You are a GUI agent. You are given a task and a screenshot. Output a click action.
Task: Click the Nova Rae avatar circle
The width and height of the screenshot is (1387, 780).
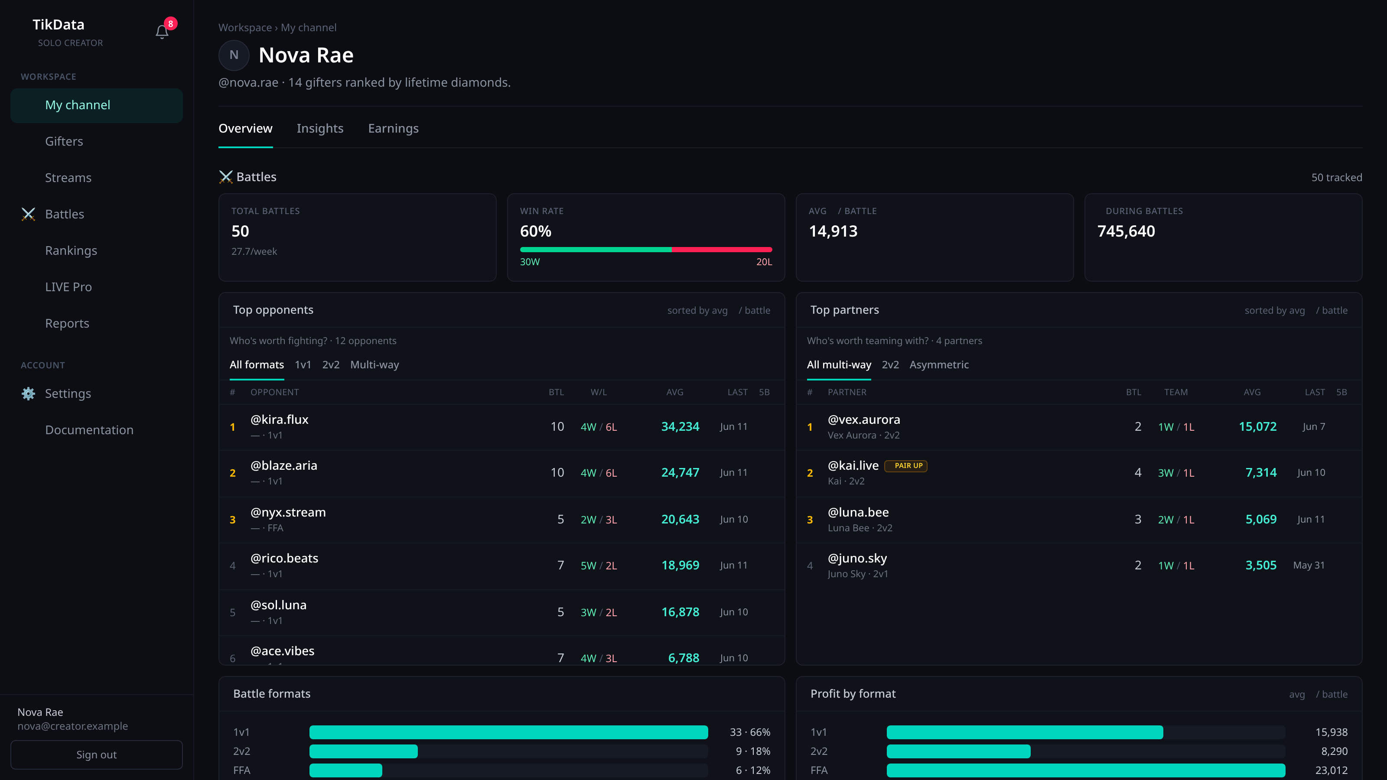234,55
